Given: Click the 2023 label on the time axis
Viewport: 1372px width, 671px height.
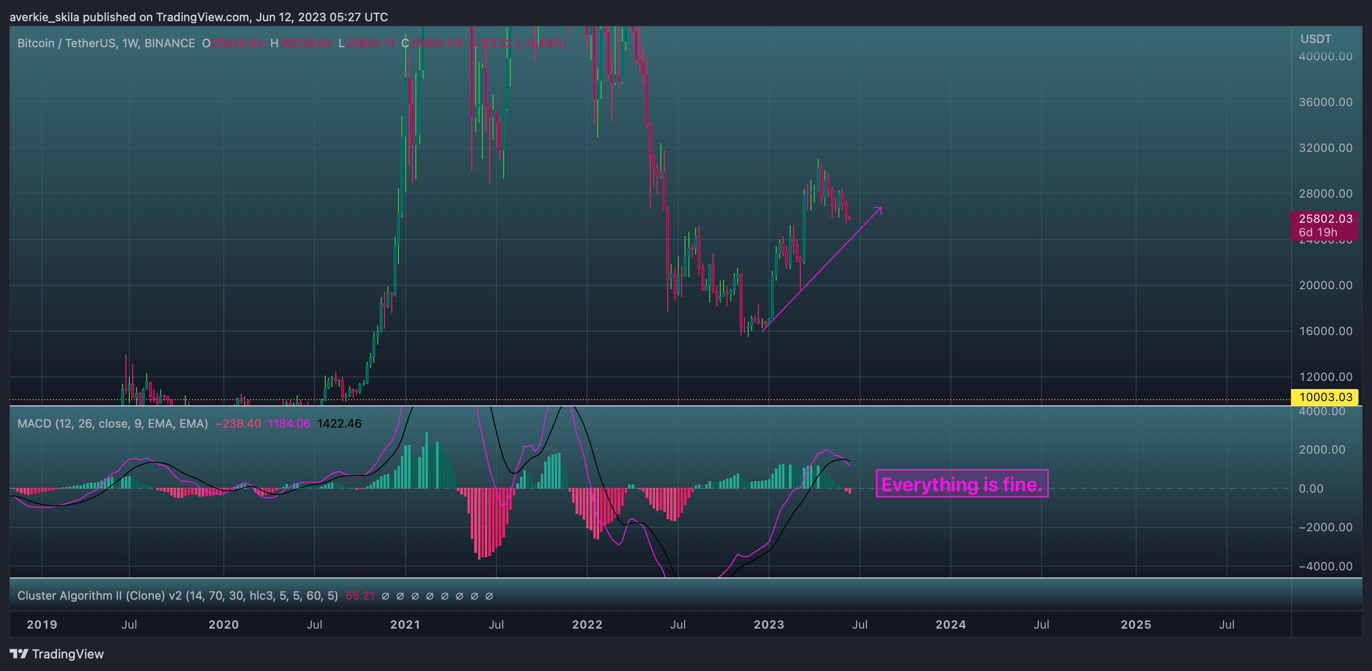Looking at the screenshot, I should (x=768, y=625).
